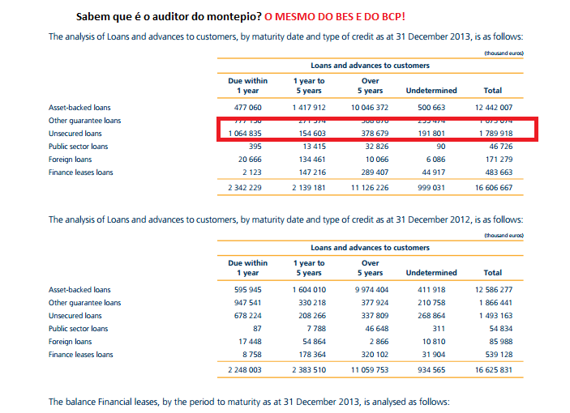Click value '477 060' in Asset-backed loans row
The width and height of the screenshot is (570, 413).
[248, 108]
